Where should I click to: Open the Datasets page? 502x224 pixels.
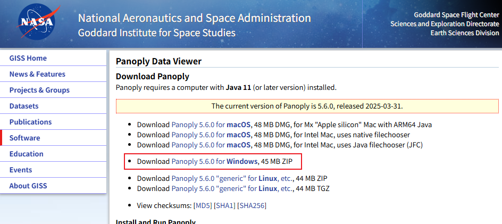[53, 106]
